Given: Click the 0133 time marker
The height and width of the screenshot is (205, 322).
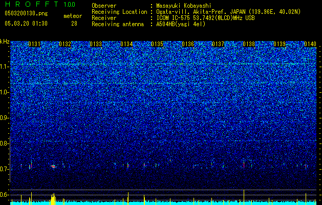Looking at the screenshot, I should point(96,44).
